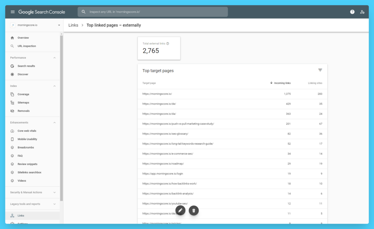Click the Total external links card
Screen dimensions: 374x229
click(x=159, y=48)
